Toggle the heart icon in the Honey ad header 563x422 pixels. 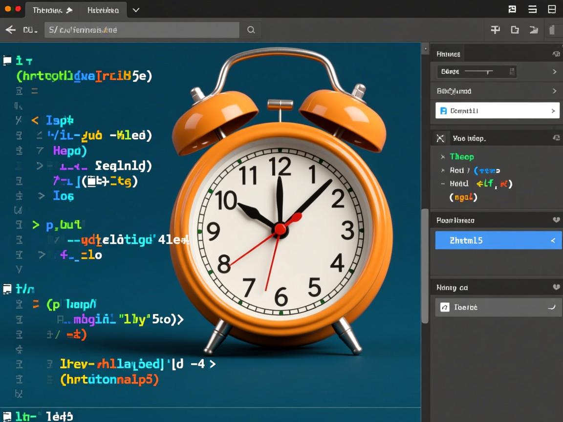pos(556,287)
